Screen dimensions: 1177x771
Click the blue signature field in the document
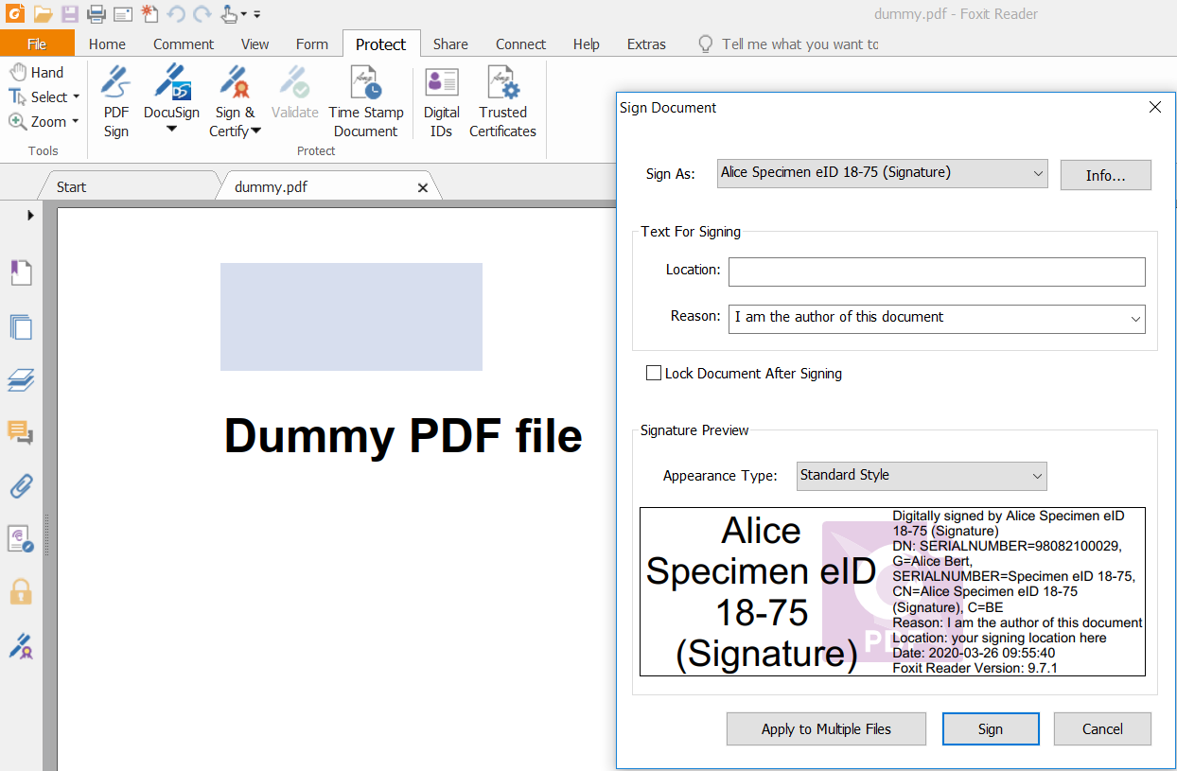tap(351, 317)
